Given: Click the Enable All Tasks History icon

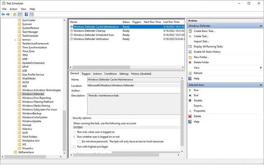Looking at the screenshot, I should [190, 52].
